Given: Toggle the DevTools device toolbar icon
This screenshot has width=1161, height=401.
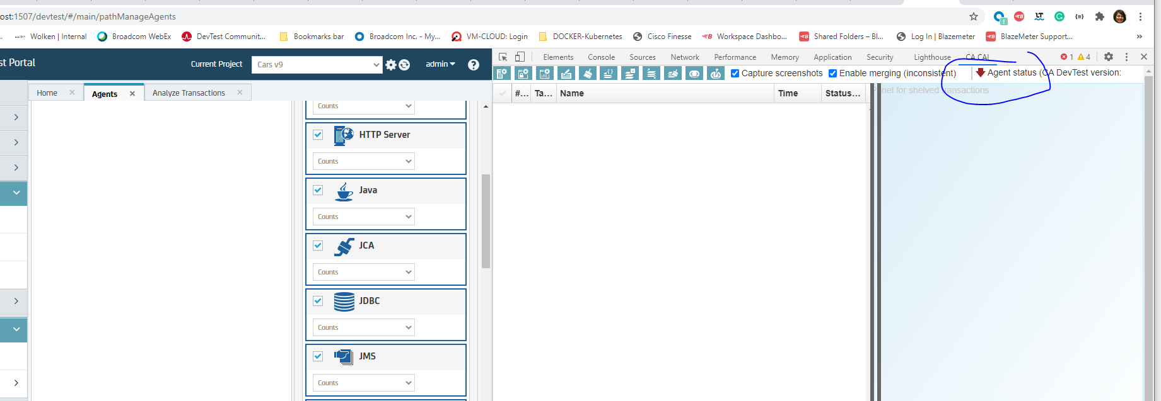Looking at the screenshot, I should 520,57.
